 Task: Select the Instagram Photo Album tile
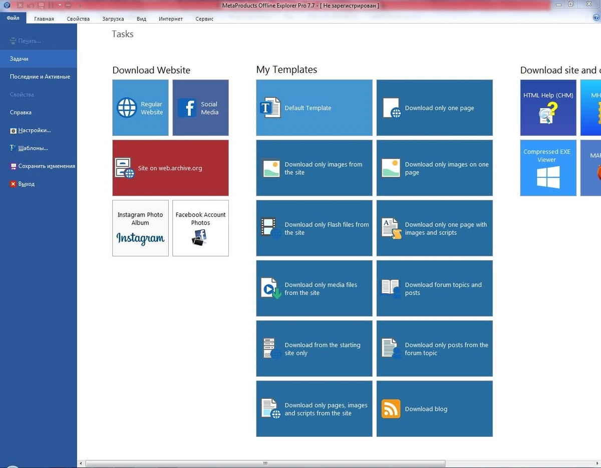[x=140, y=228]
